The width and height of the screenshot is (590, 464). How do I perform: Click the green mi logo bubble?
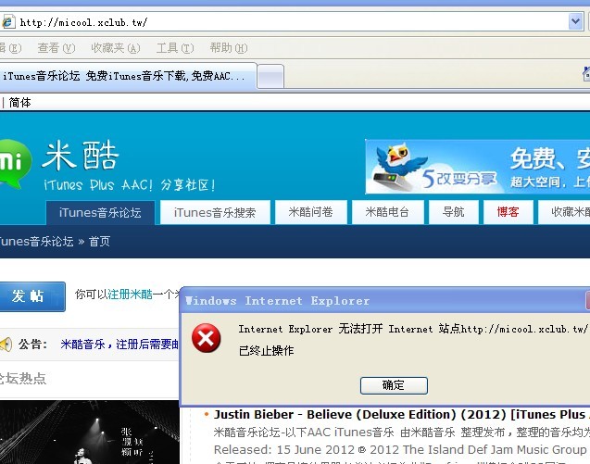14,164
